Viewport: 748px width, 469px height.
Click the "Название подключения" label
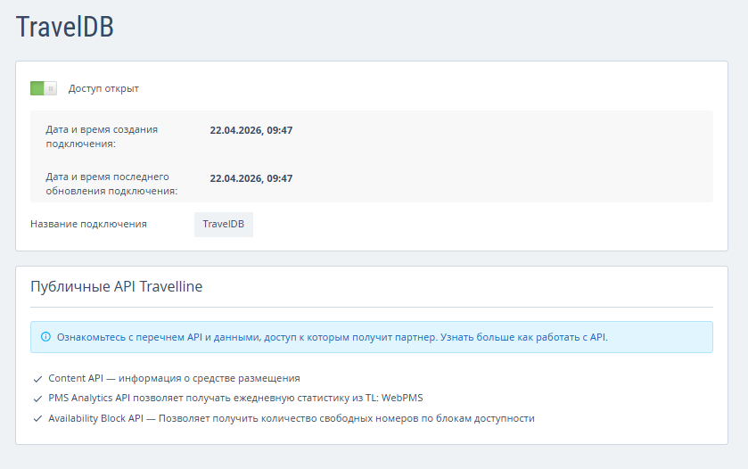[88, 224]
